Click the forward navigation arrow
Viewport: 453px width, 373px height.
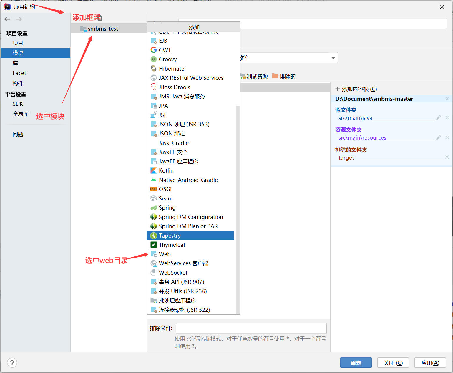coord(19,19)
